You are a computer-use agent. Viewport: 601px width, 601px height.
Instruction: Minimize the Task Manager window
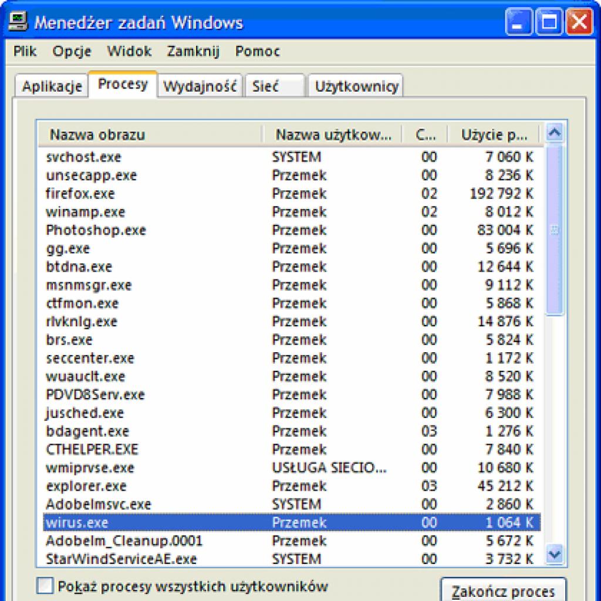pos(518,22)
